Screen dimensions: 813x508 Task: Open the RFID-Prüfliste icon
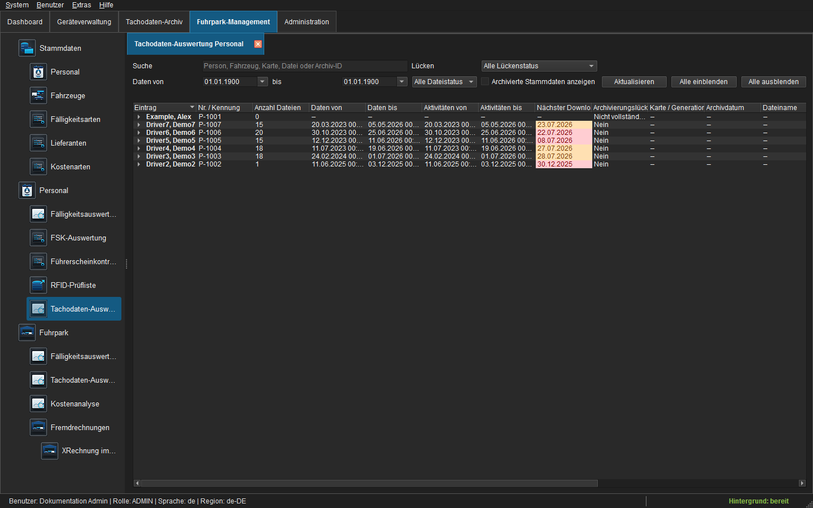[x=38, y=285]
